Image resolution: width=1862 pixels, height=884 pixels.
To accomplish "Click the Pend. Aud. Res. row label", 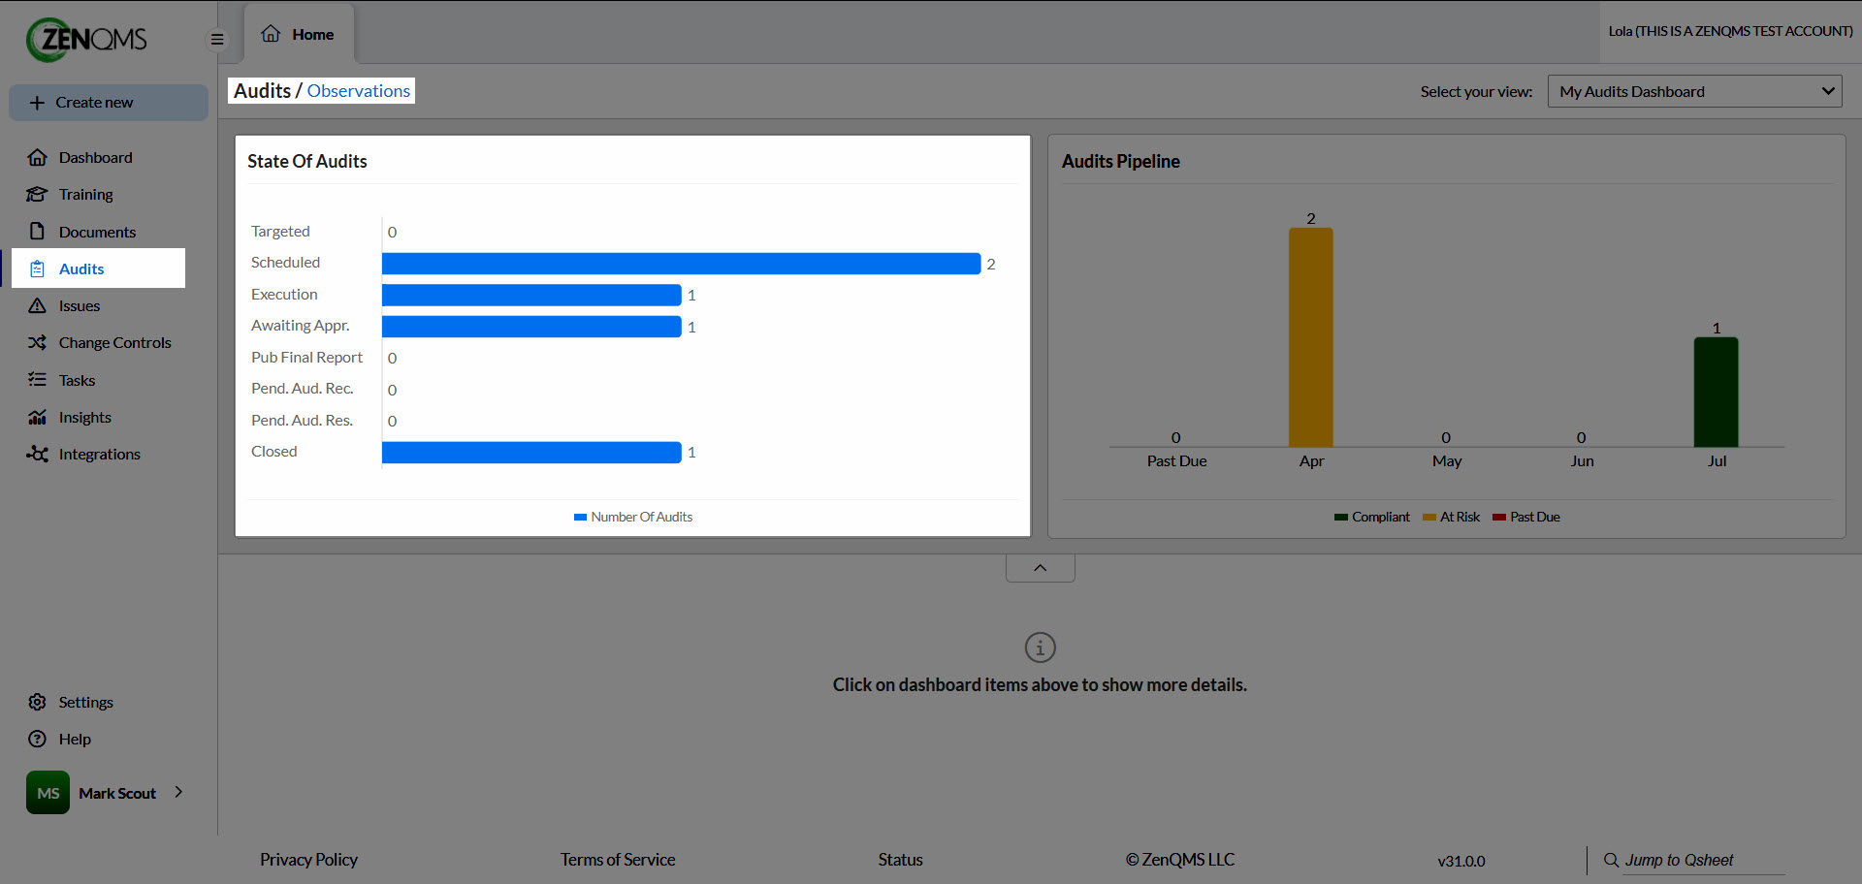I will [x=302, y=420].
